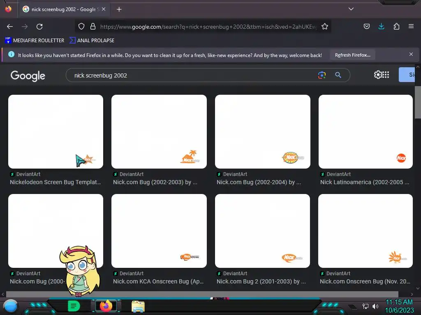Open the Start orb on the taskbar

pos(11,306)
